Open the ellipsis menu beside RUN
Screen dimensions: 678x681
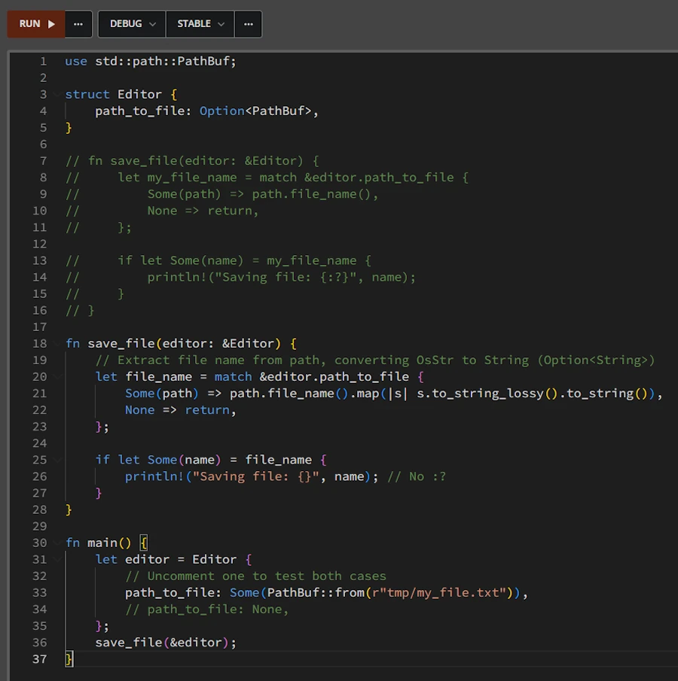(x=78, y=24)
